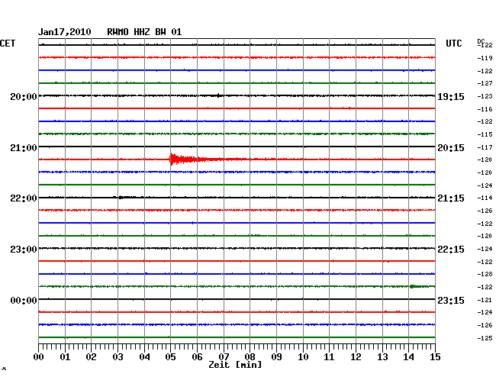Select the station label RWMO HHZ BW 01
Screen dimensions: 496x377
[144, 32]
